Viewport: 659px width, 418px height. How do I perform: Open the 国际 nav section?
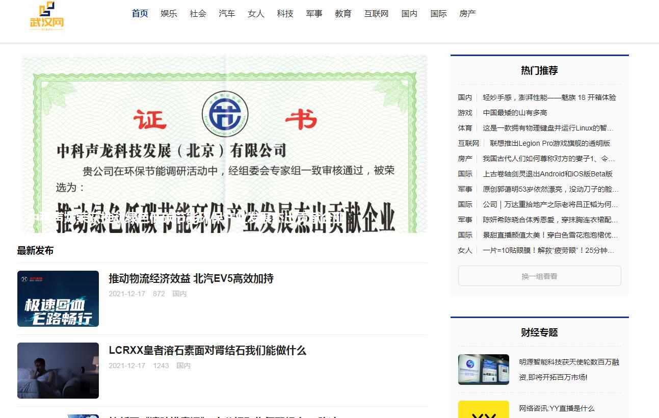pyautogui.click(x=438, y=14)
